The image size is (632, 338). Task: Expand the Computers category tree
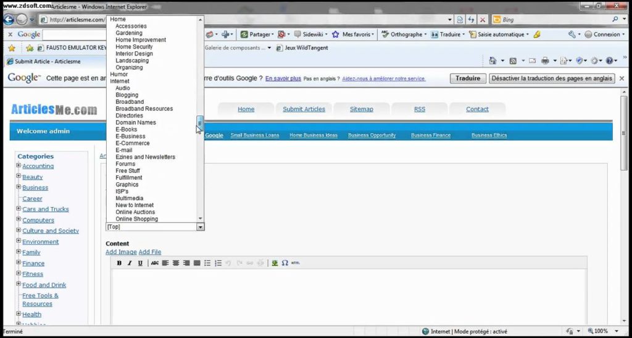(x=19, y=219)
